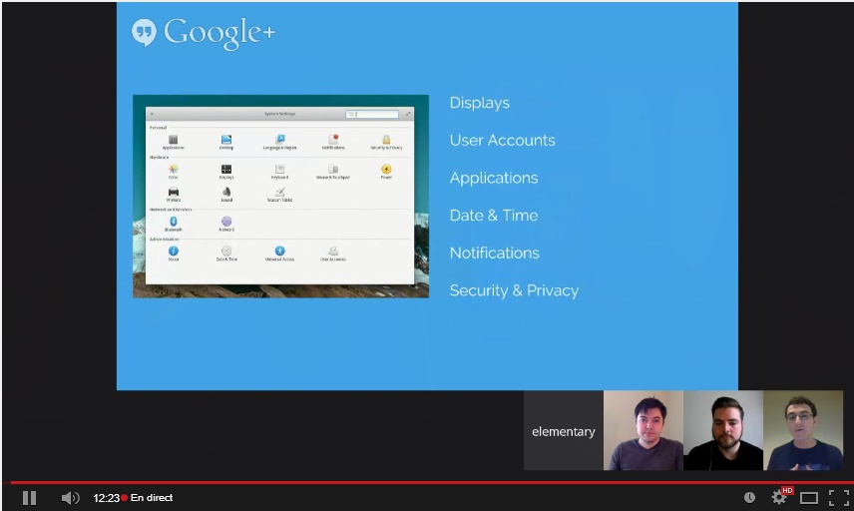Click the En direct live indicator

point(148,498)
